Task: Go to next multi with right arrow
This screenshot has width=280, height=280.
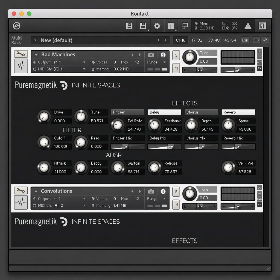Action: coord(165,40)
